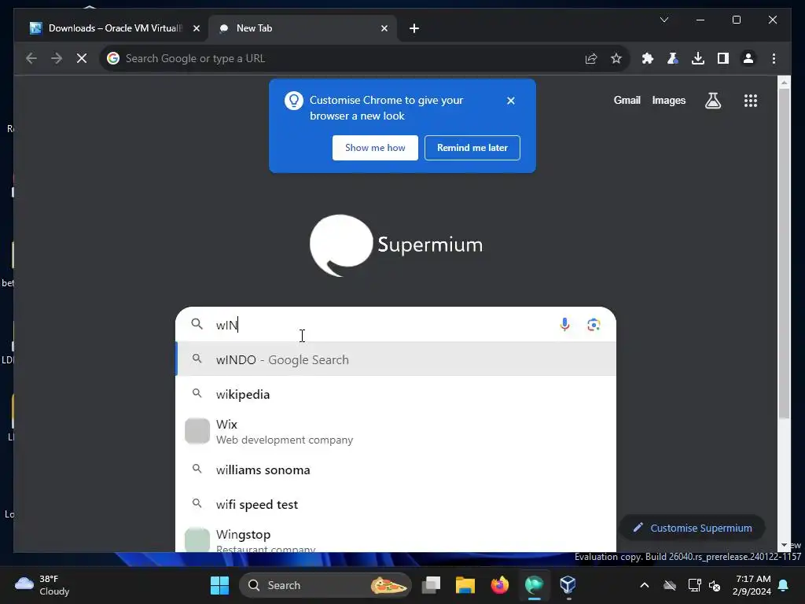The image size is (805, 604).
Task: Click the scrollbar up arrow
Action: click(x=784, y=82)
